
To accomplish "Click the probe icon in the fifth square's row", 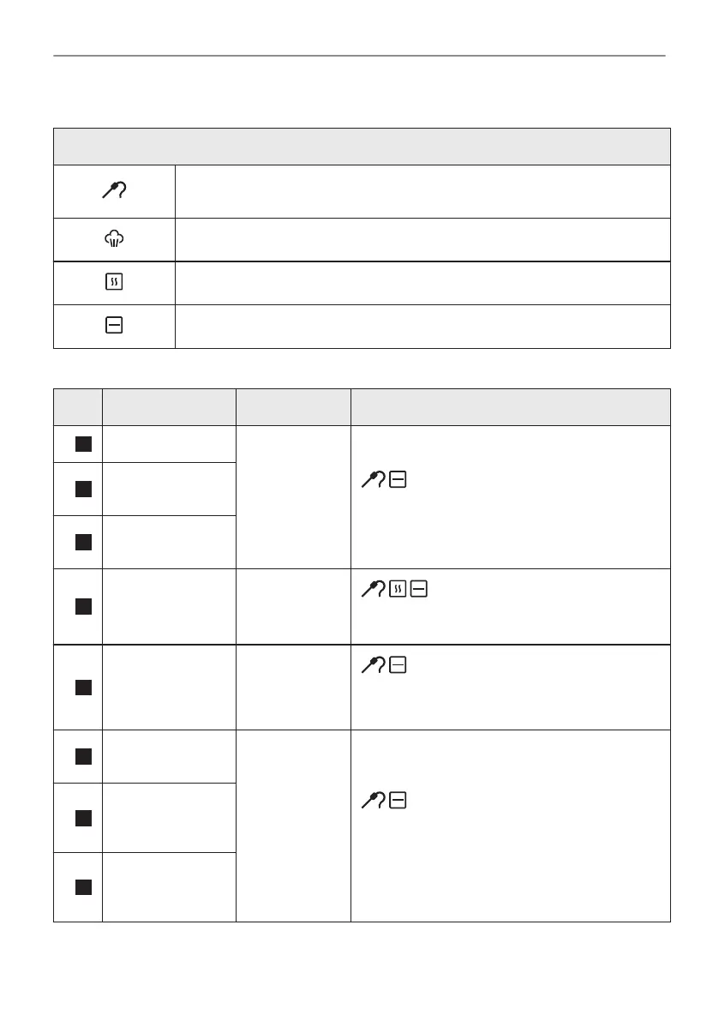I will click(x=374, y=665).
